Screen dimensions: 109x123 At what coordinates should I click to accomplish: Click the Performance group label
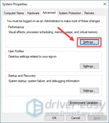16,27
